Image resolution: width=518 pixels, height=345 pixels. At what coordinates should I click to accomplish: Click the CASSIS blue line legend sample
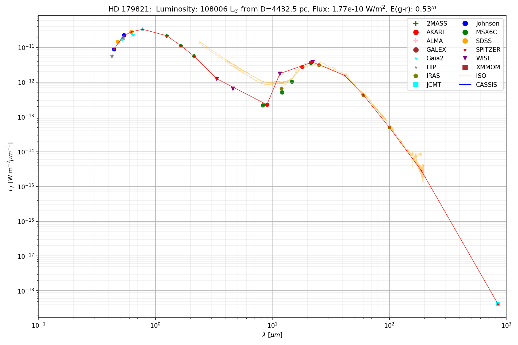(x=465, y=85)
